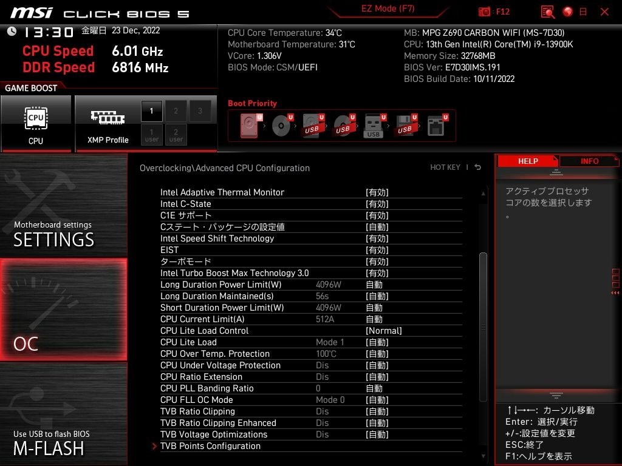This screenshot has width=622, height=466.
Task: Enable XMP profile 3
Action: pos(200,111)
